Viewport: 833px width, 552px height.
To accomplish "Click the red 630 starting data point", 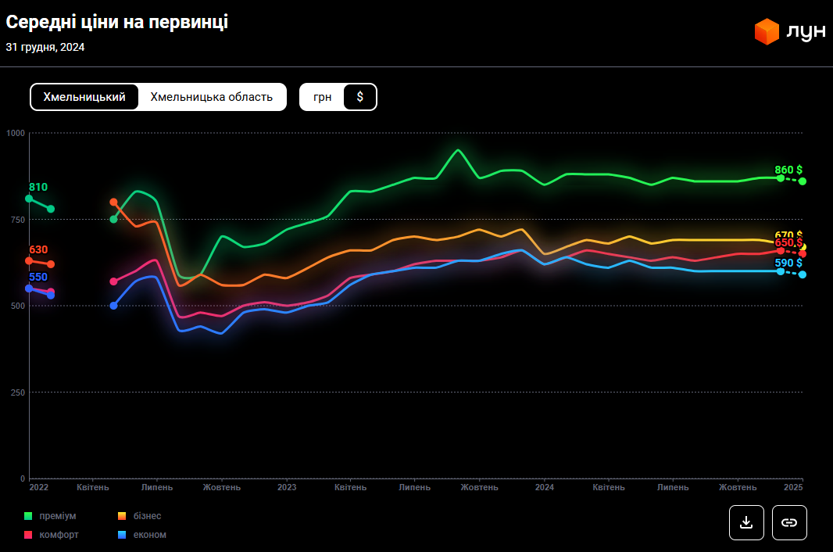I will [x=29, y=260].
